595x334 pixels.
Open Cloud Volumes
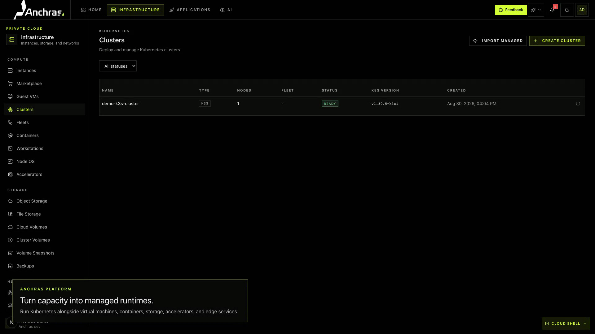tap(44, 227)
